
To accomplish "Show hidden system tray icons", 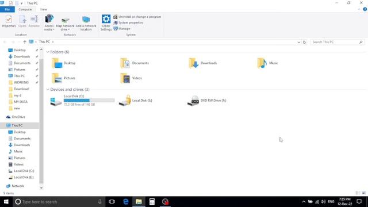I will point(304,202).
